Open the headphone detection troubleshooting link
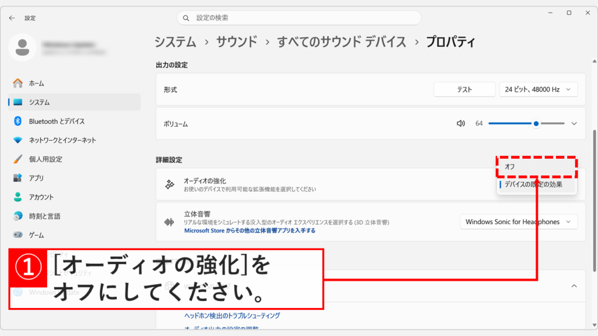 (x=232, y=314)
